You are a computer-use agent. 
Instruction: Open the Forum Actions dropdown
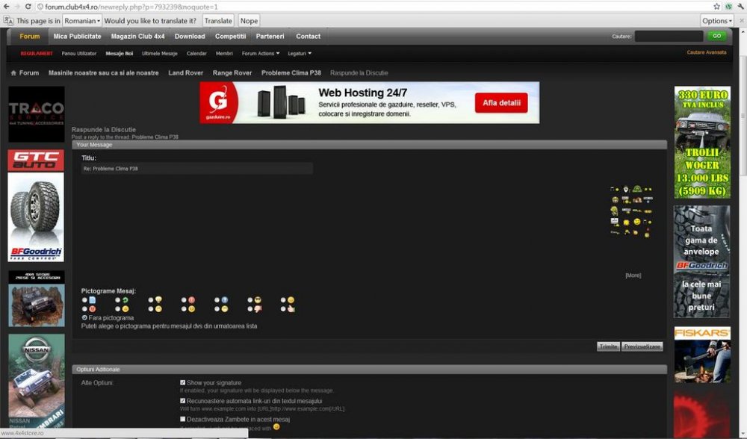260,53
